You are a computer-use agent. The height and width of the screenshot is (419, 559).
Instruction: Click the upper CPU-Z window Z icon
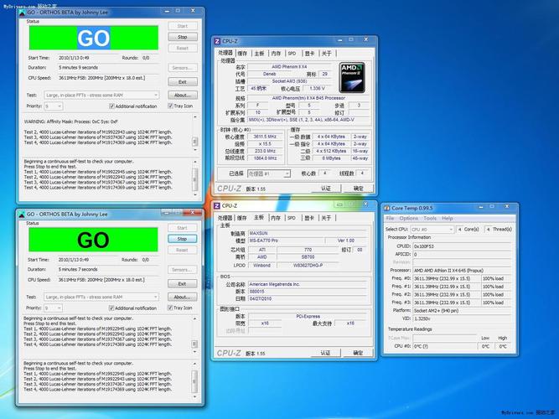[217, 41]
